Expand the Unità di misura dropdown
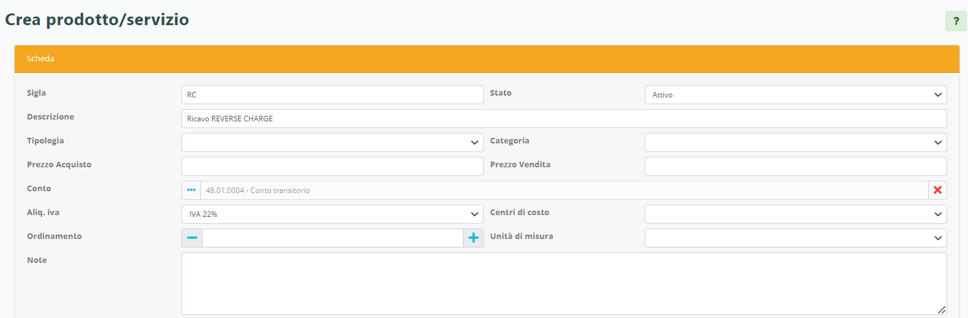 coord(795,238)
